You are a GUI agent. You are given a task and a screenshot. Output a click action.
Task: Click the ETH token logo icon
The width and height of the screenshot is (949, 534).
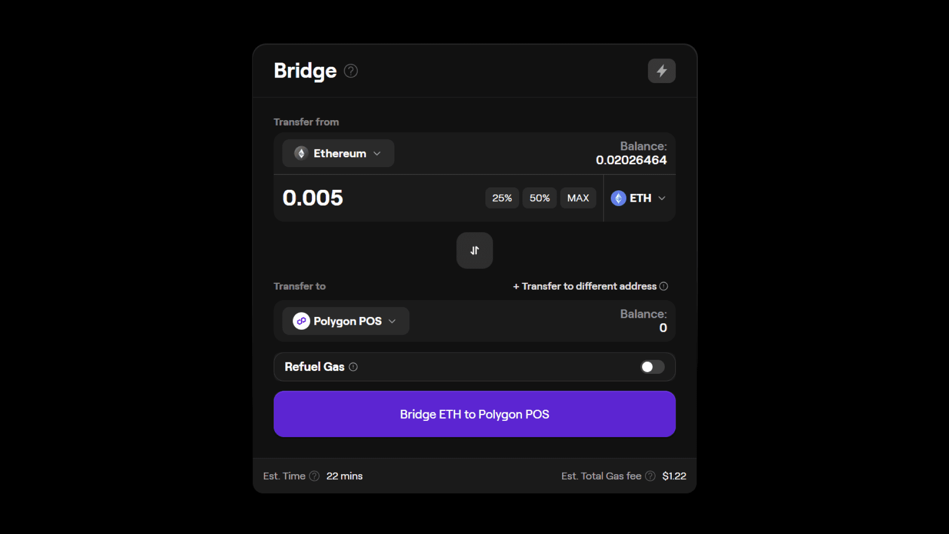tap(619, 198)
